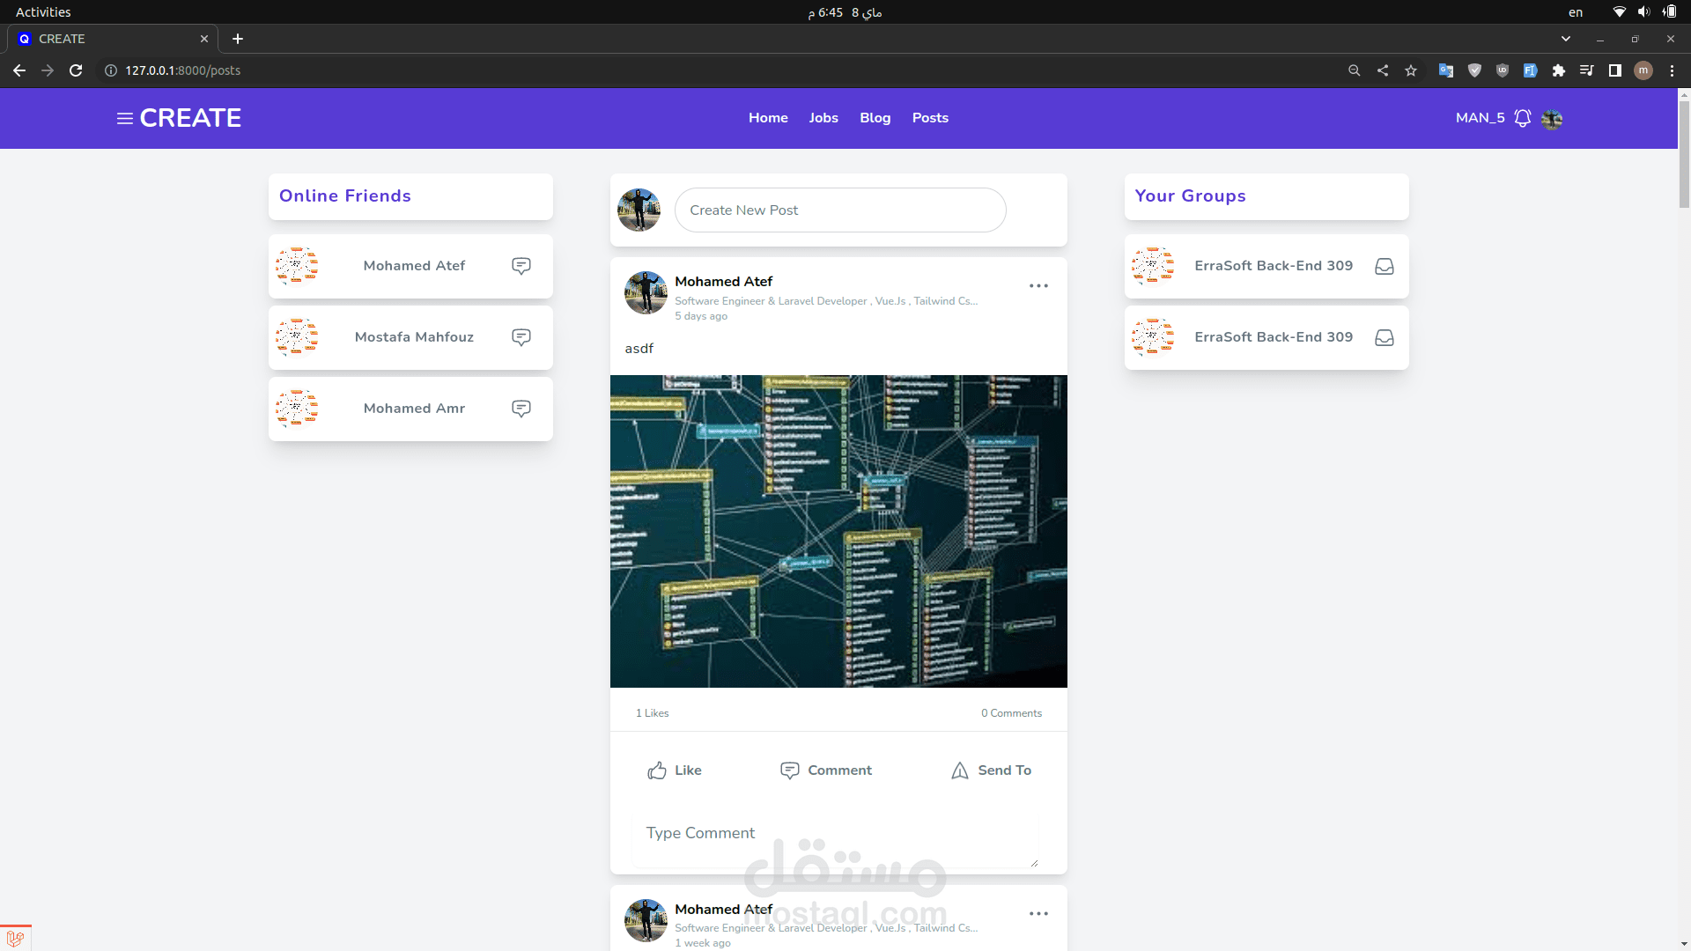Image resolution: width=1691 pixels, height=951 pixels.
Task: Focus the Create New Post field
Action: (839, 210)
